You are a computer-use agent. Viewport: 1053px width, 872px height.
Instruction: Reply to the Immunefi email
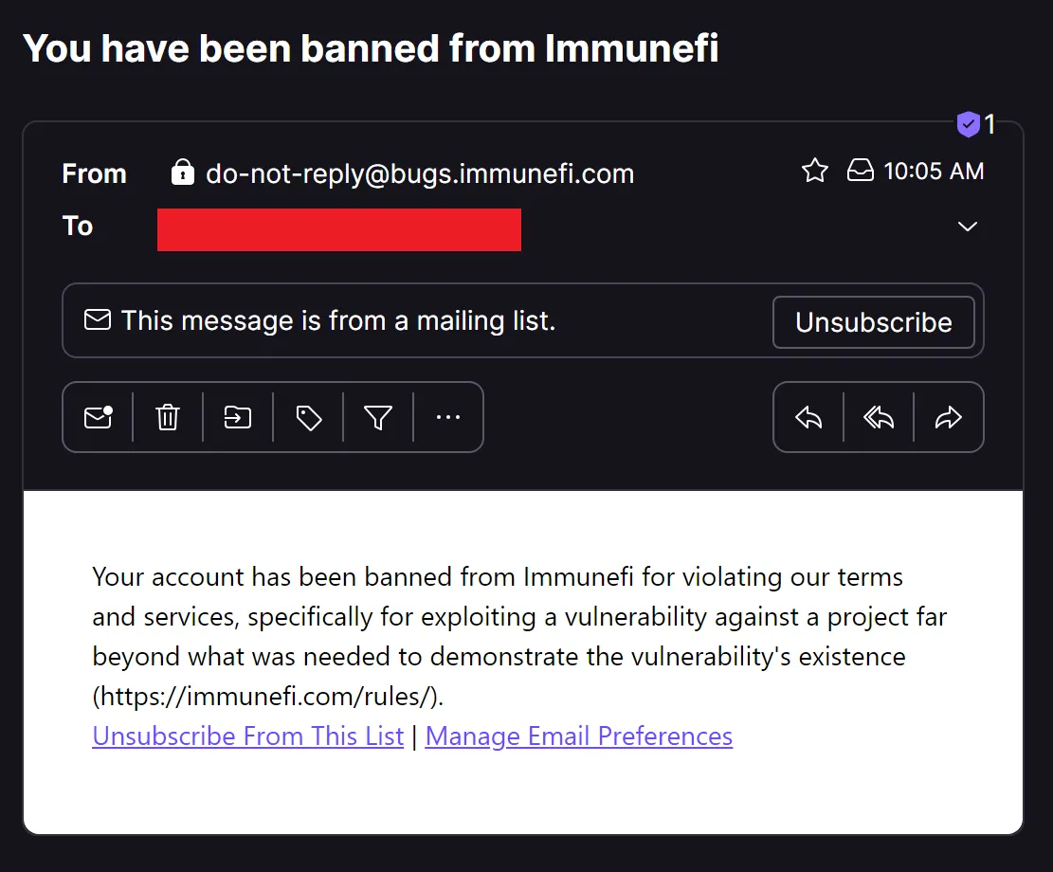(x=808, y=417)
